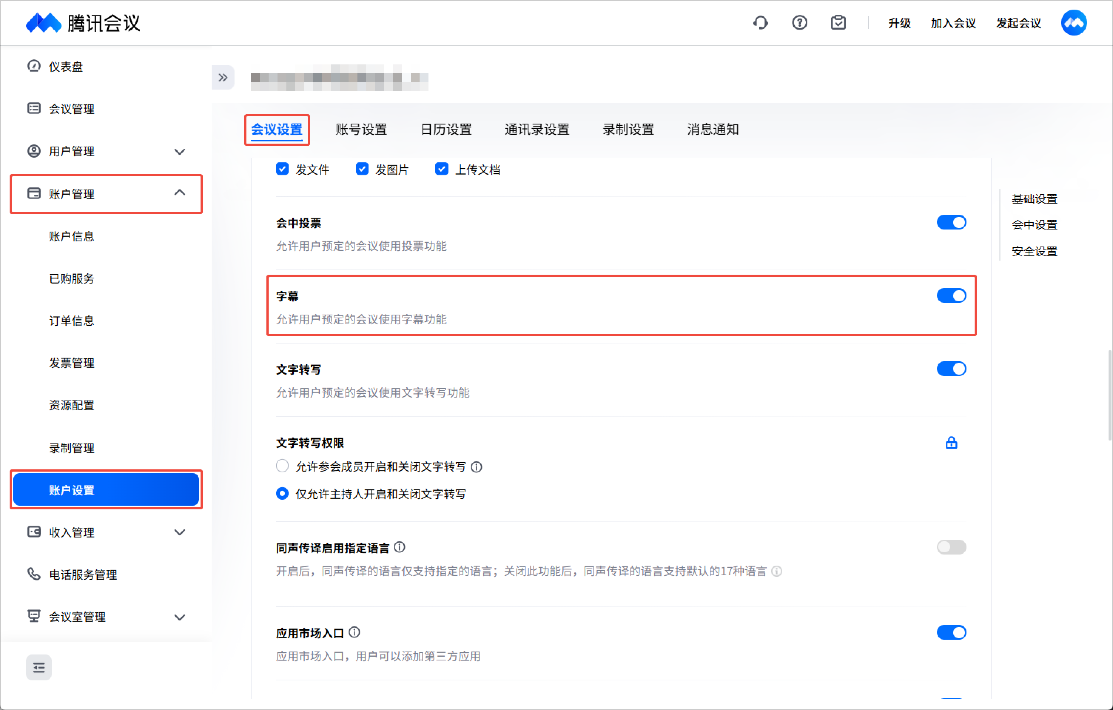1113x710 pixels.
Task: Click the clipboard checkmark icon in header
Action: click(838, 23)
